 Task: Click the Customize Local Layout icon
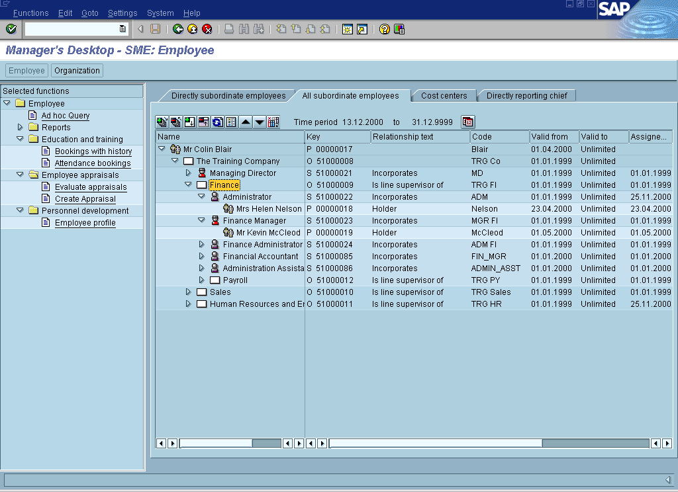pyautogui.click(x=399, y=29)
